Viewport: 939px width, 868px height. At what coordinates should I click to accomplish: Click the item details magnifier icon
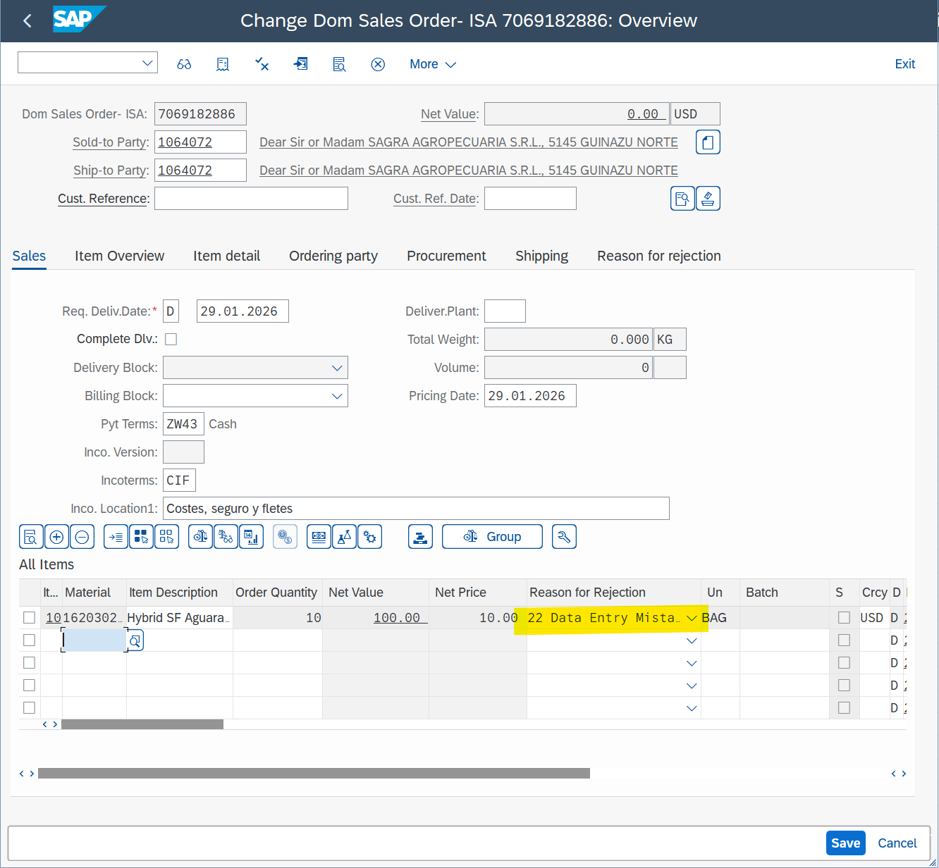coord(31,537)
